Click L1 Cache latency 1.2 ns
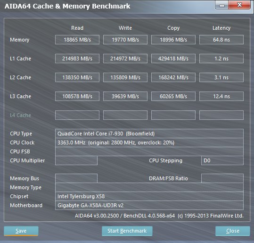Screen dimensions: 254x243 [221, 59]
